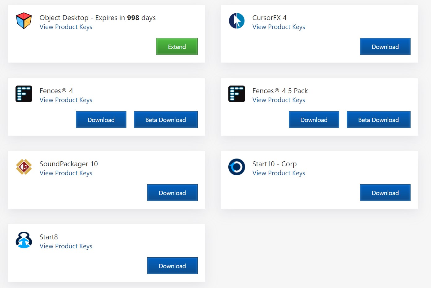The height and width of the screenshot is (288, 431).
Task: Select the 'Object Desktop - Expires in 998 days' title
Action: coord(98,18)
